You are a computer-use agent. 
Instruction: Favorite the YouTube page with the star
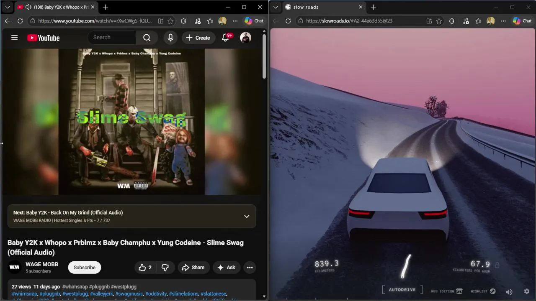pyautogui.click(x=170, y=21)
